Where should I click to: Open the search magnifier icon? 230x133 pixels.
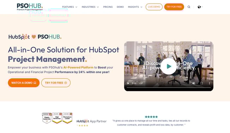[x=189, y=7]
